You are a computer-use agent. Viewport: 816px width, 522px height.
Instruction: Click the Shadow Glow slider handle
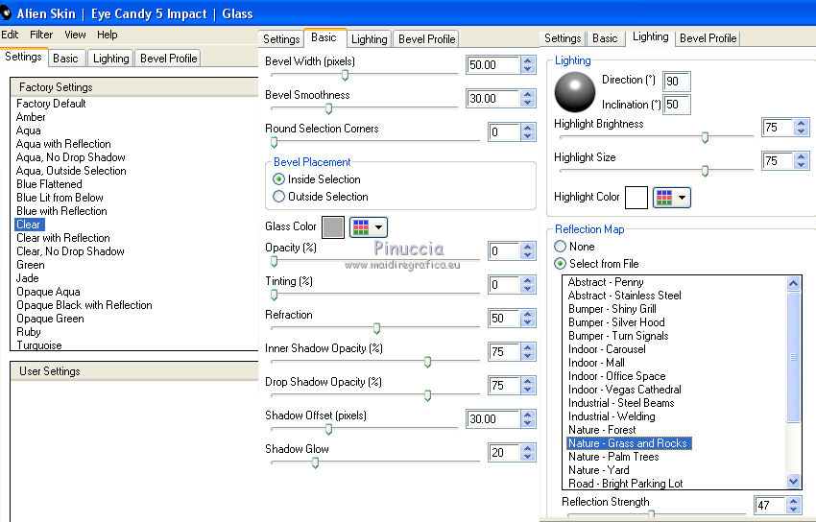pos(315,463)
